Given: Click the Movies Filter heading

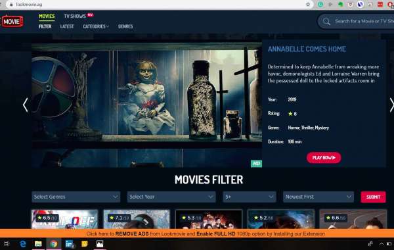Looking at the screenshot, I should coord(209,180).
